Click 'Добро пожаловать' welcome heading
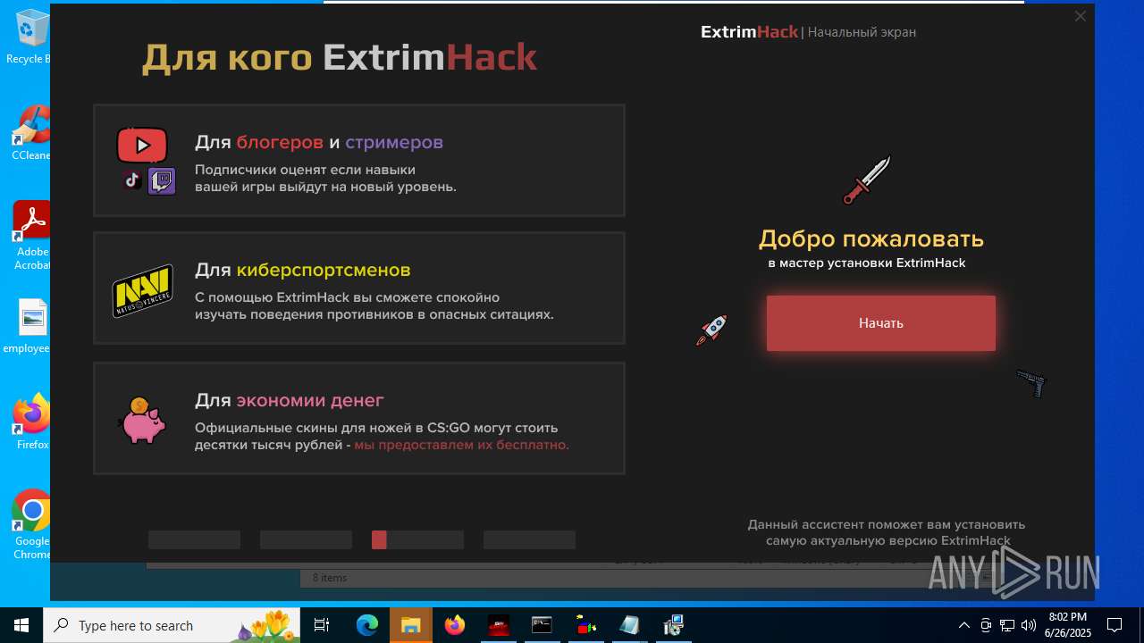Viewport: 1144px width, 643px height. click(x=871, y=239)
